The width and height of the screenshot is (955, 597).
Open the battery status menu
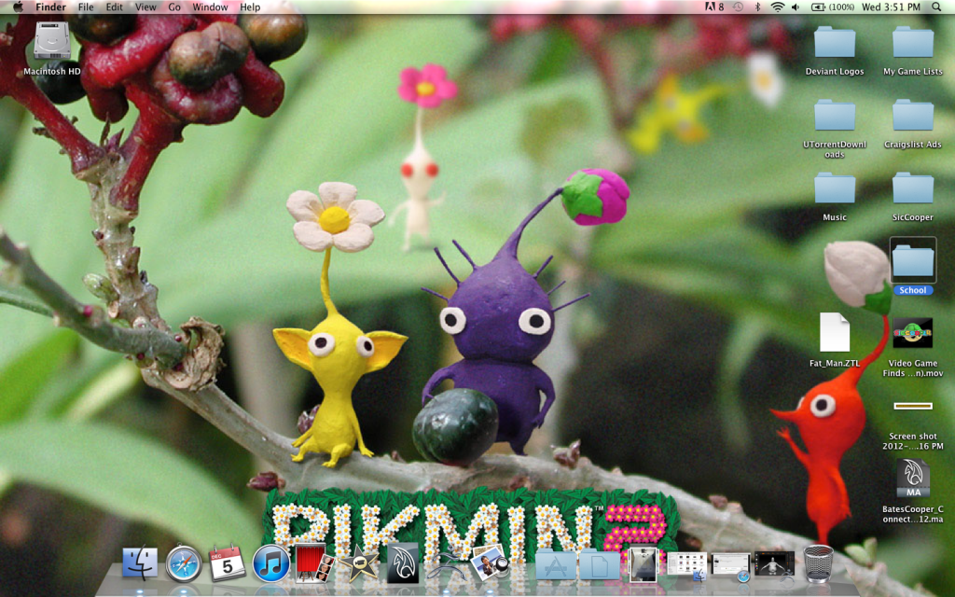pyautogui.click(x=833, y=7)
